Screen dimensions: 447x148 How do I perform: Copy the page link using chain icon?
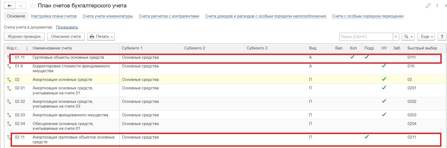428,6
